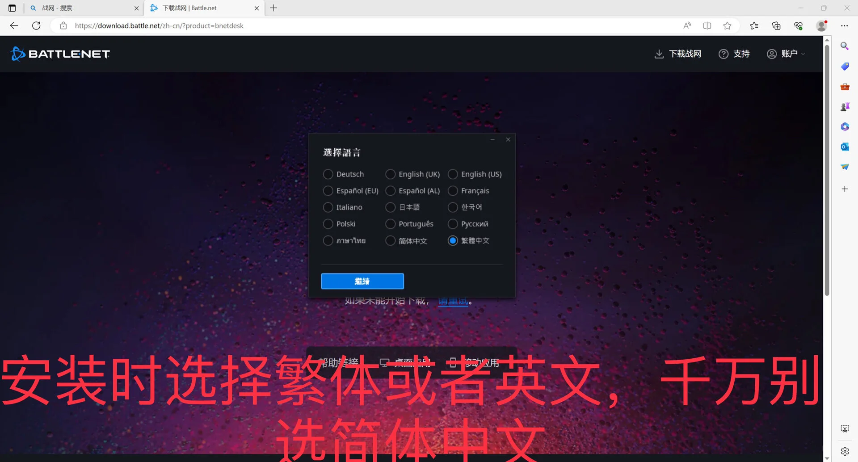Choose Português radio button
Screen dimensions: 858x462
coord(390,224)
